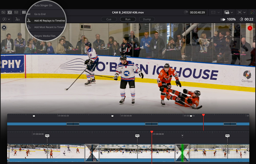
Task: Toggle HQ playback quality
Action: [x=227, y=12]
